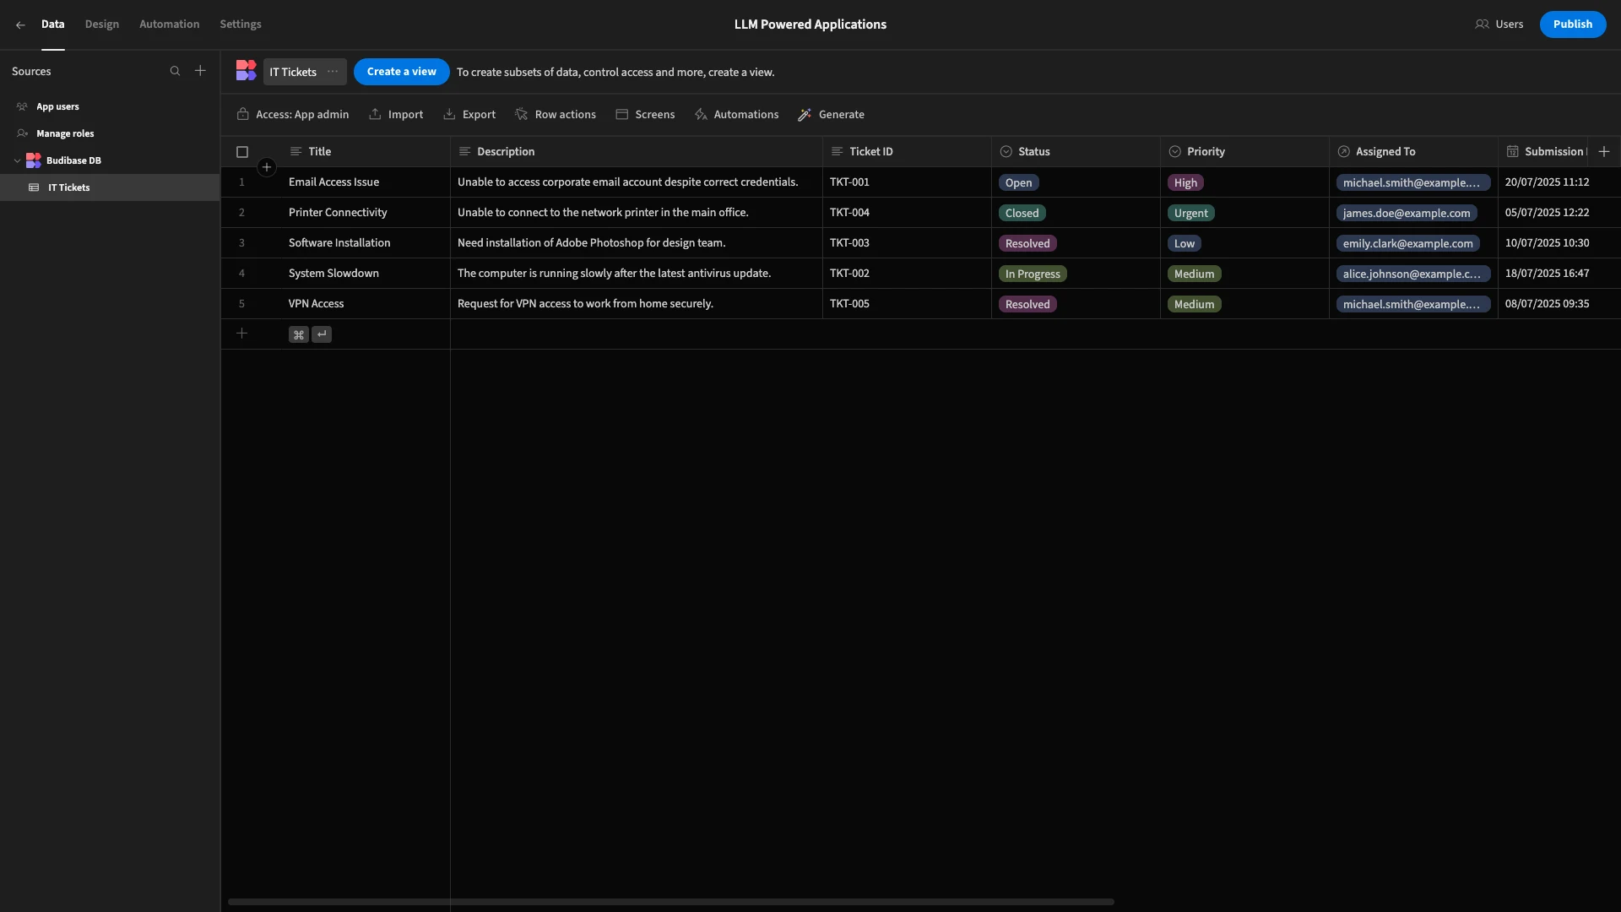
Task: Click the return key shortcut icon
Action: tap(322, 334)
